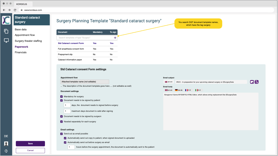This screenshot has height=156, width=278.
Task: Reload the page with browser refresh icon
Action: 15,10
